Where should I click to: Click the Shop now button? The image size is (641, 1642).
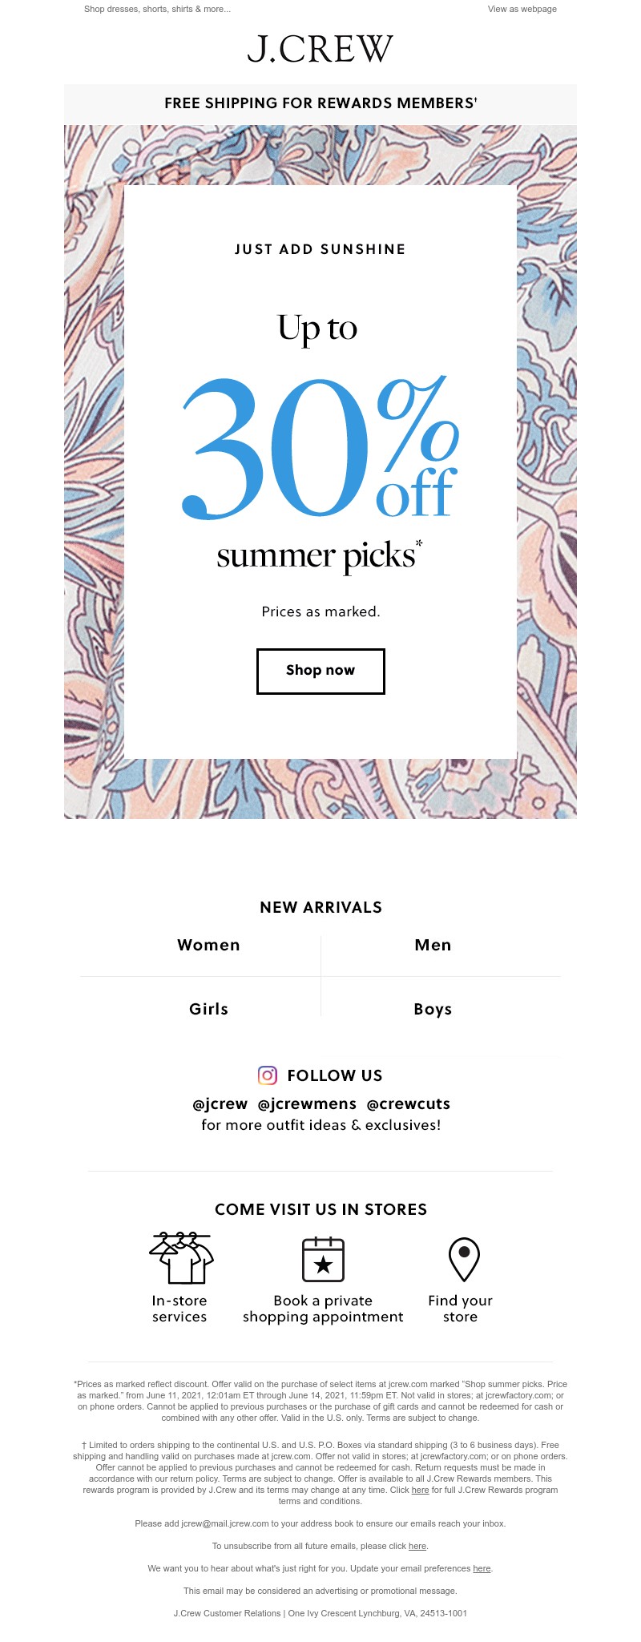click(320, 671)
